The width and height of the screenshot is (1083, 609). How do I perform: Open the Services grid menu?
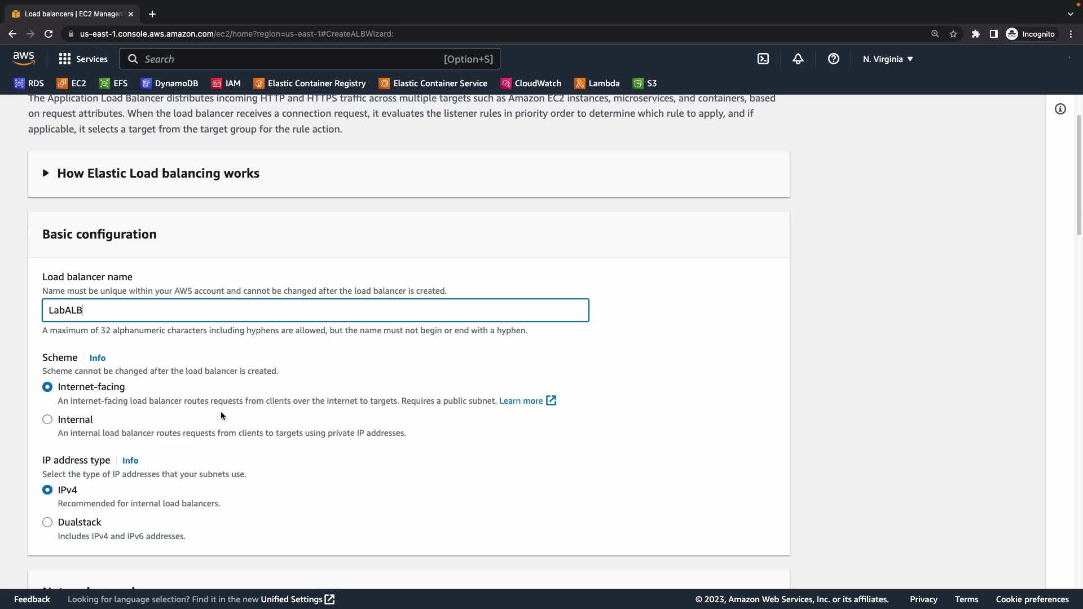click(83, 59)
